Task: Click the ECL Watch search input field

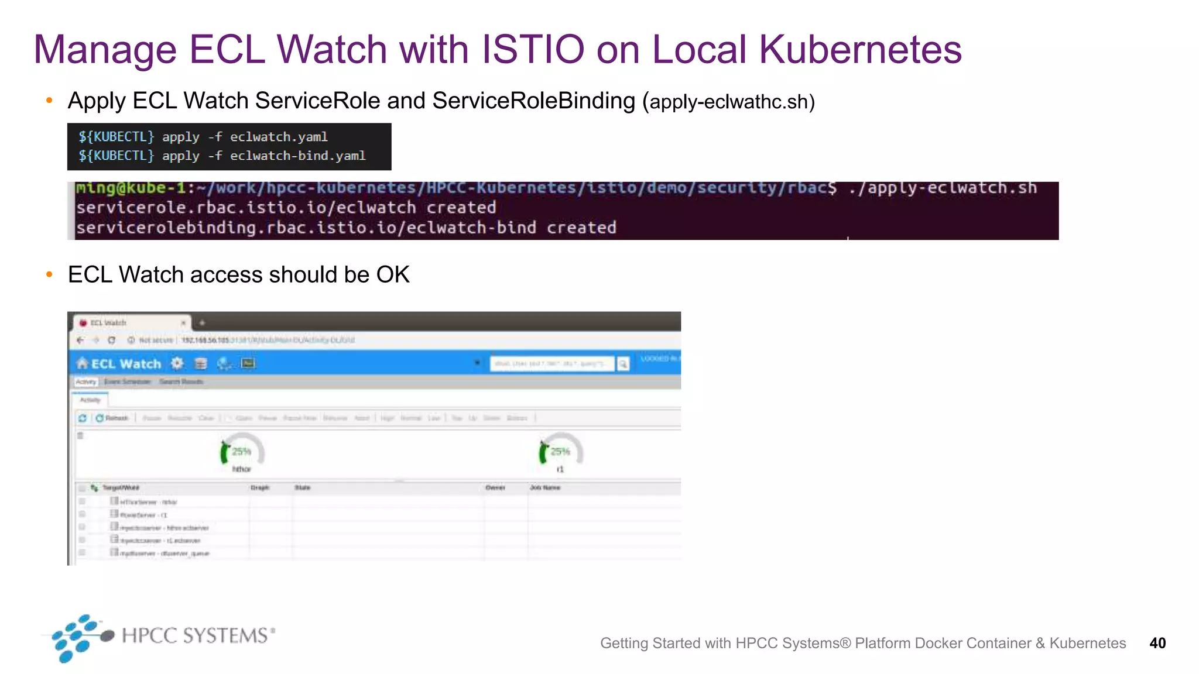Action: click(552, 364)
